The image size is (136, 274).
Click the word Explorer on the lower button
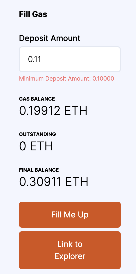coord(70,256)
